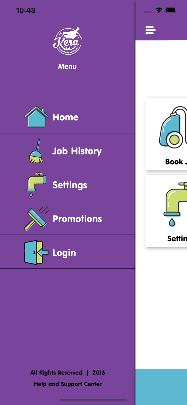This screenshot has width=187, height=405.
Task: Select Settings label in the side menu
Action: pos(70,185)
